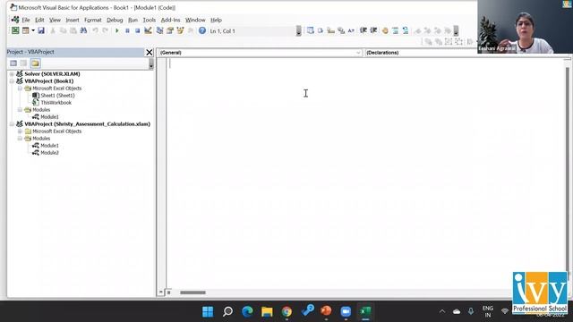The width and height of the screenshot is (573, 322).
Task: Select Sheet1 (Sheet1) in project tree
Action: (x=57, y=96)
